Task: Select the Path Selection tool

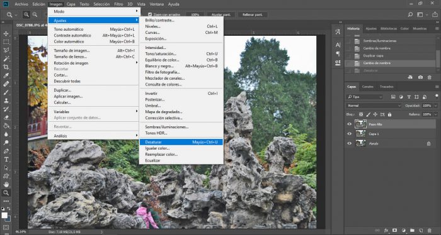Action: click(6, 168)
